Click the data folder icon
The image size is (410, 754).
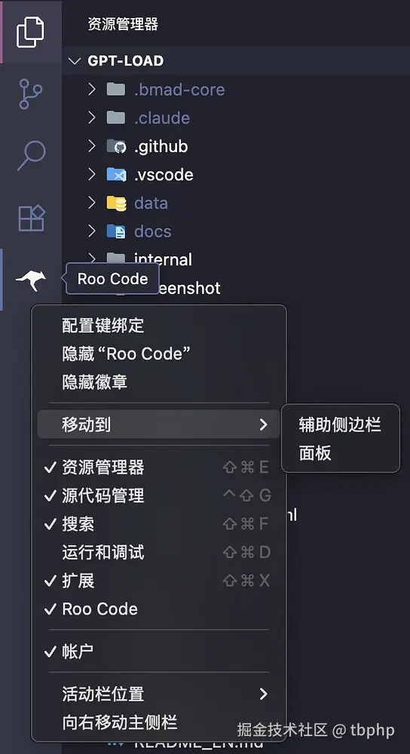[x=116, y=203]
